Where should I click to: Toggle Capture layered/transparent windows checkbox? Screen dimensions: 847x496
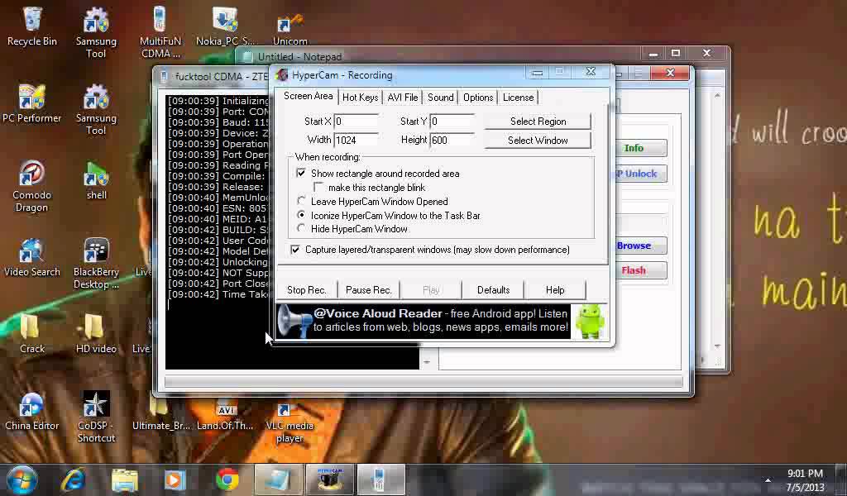click(x=295, y=250)
